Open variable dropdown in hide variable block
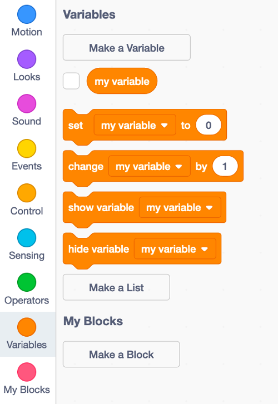The height and width of the screenshot is (404, 278). [x=175, y=249]
